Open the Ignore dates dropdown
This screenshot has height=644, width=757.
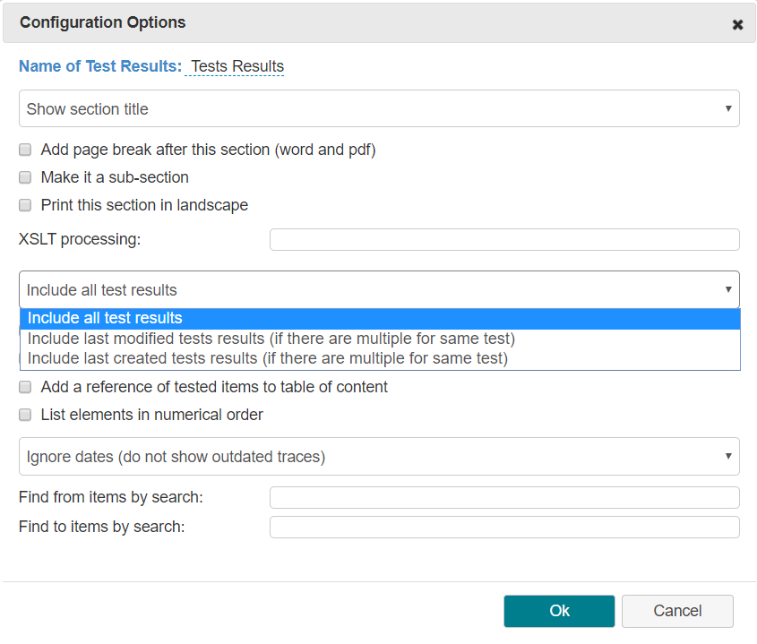pos(379,456)
